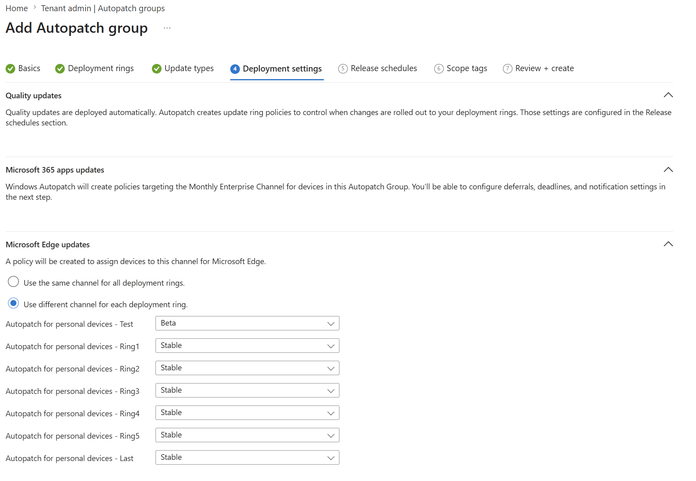Screen dimensions: 696x481
Task: Select the Deployment settings tab
Action: click(x=276, y=69)
